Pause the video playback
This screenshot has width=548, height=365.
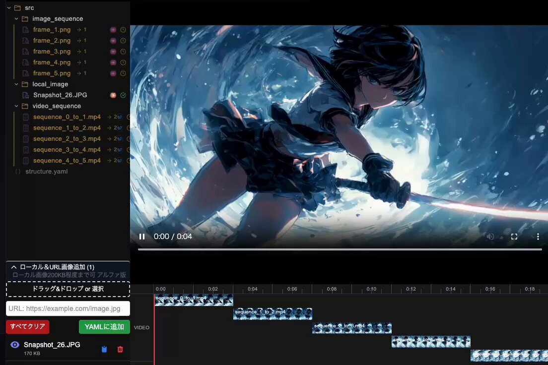(142, 237)
